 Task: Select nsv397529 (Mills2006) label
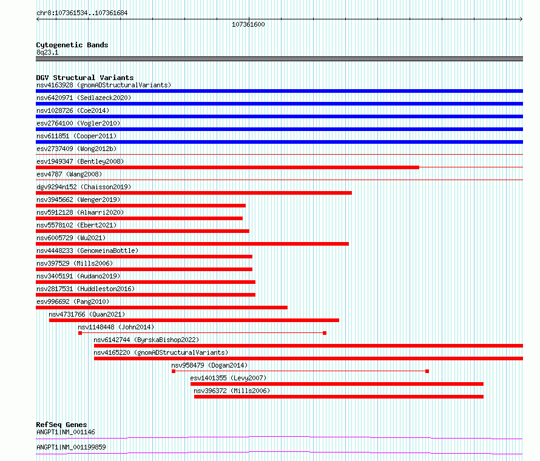click(x=75, y=263)
